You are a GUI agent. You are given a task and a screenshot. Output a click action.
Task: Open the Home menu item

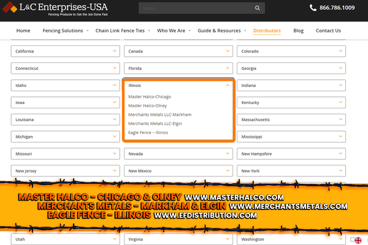pos(23,31)
